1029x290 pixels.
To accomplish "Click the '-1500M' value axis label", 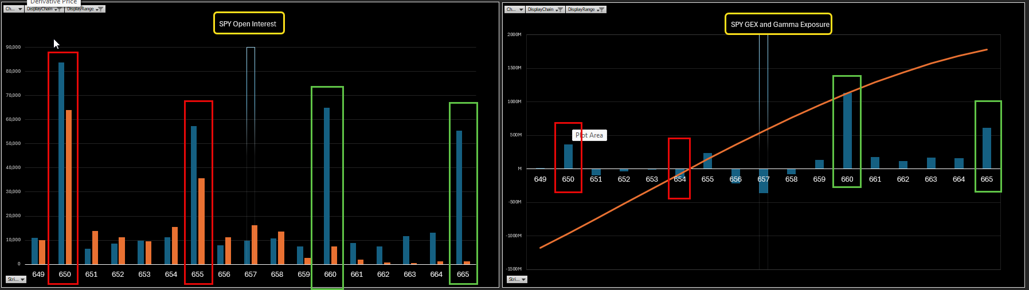I will coord(514,269).
